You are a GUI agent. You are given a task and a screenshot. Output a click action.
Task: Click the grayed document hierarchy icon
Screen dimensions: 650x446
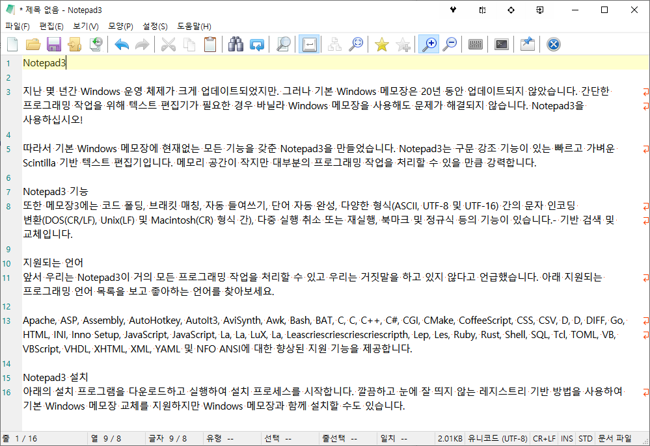[x=334, y=44]
